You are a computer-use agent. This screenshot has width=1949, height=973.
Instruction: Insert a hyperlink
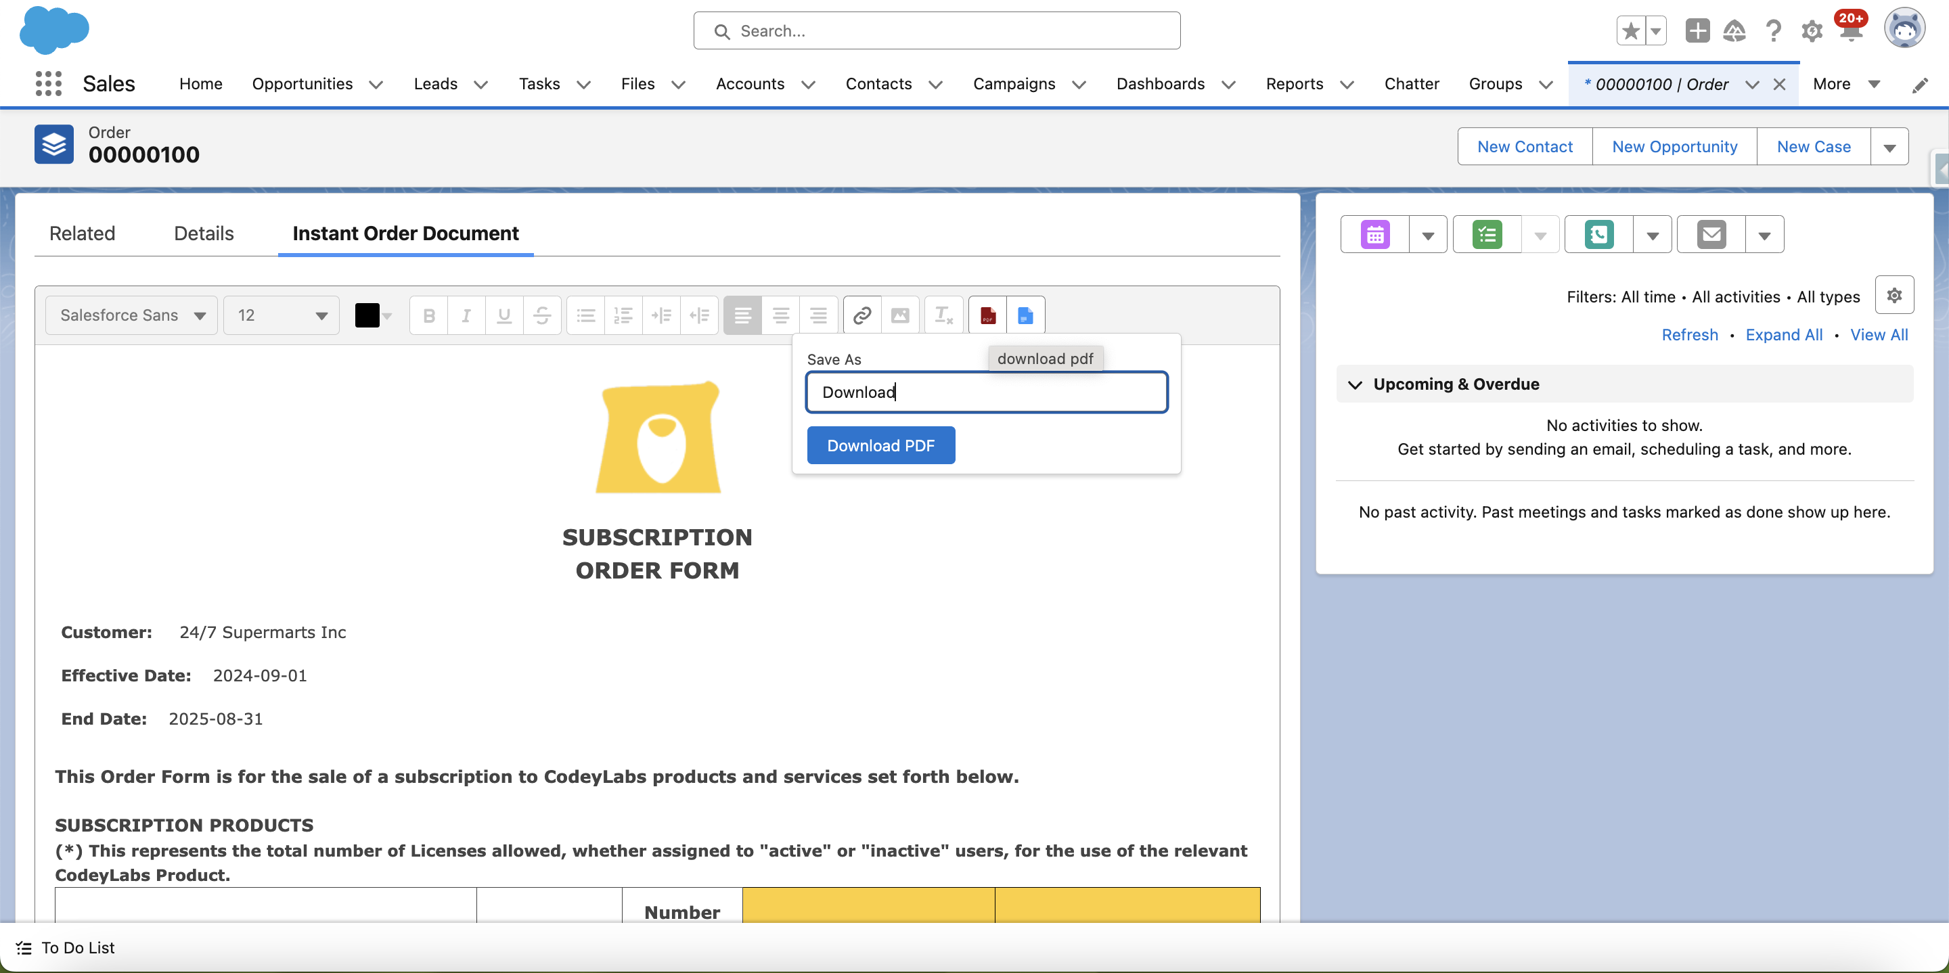(863, 315)
